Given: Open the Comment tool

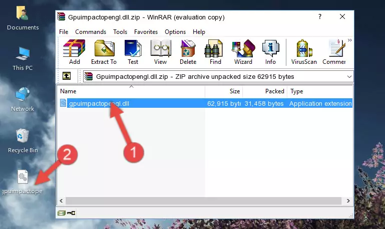Looking at the screenshot, I should tap(334, 52).
